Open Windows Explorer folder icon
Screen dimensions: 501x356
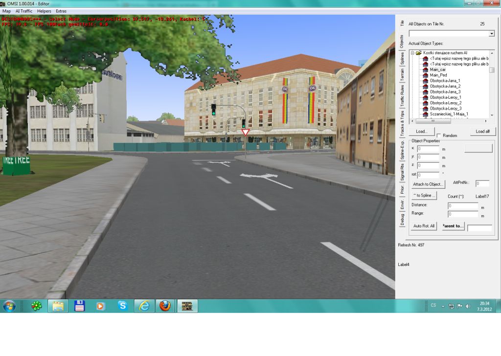click(58, 306)
